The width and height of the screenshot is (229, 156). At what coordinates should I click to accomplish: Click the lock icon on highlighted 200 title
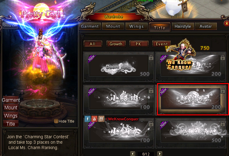223,91
